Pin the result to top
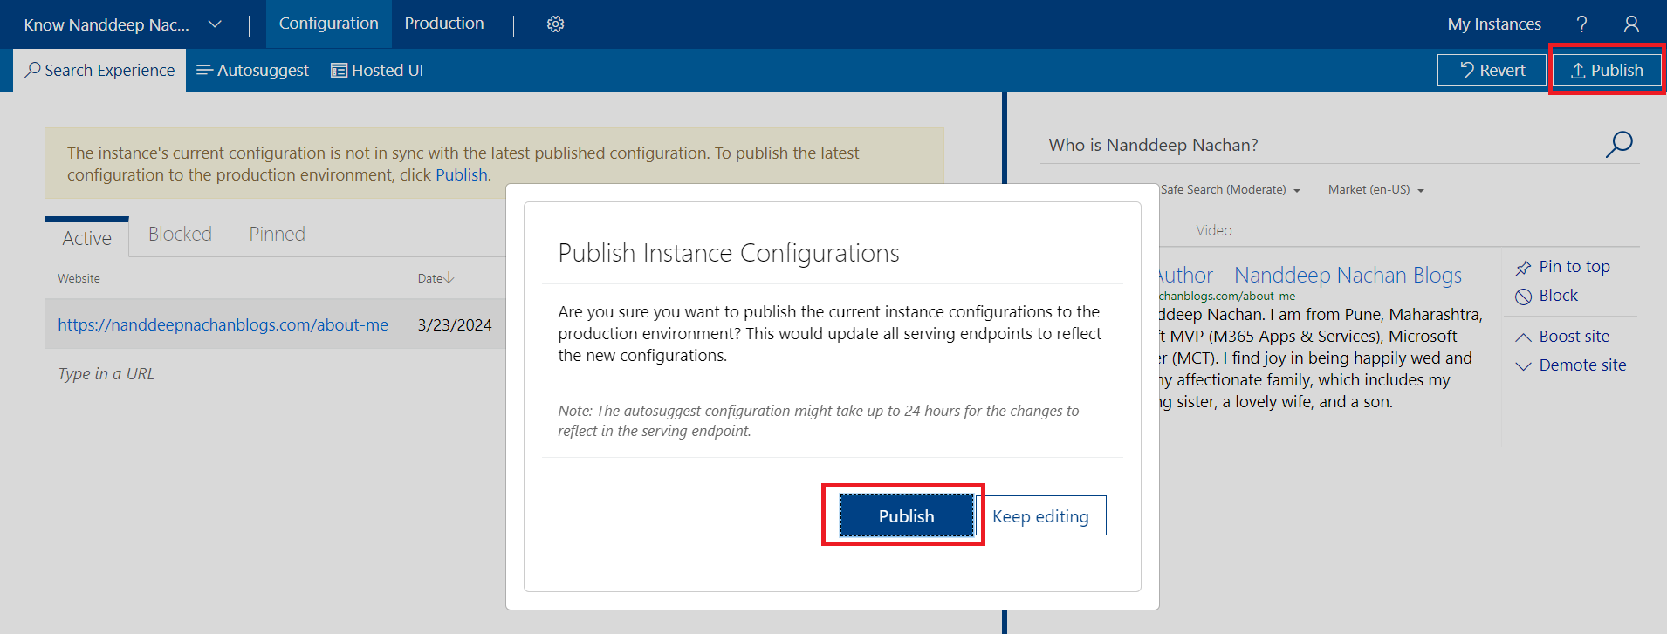The height and width of the screenshot is (634, 1667). 1563,267
